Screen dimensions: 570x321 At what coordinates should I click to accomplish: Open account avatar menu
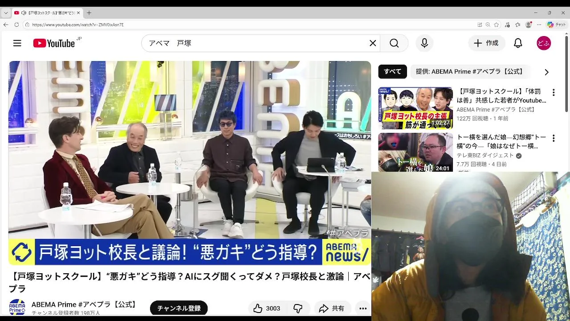click(544, 43)
